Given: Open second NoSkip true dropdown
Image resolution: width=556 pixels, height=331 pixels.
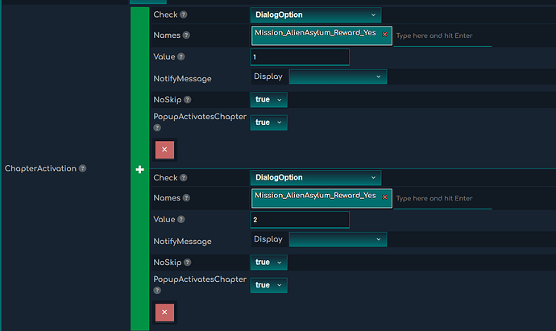Looking at the screenshot, I should tap(269, 263).
